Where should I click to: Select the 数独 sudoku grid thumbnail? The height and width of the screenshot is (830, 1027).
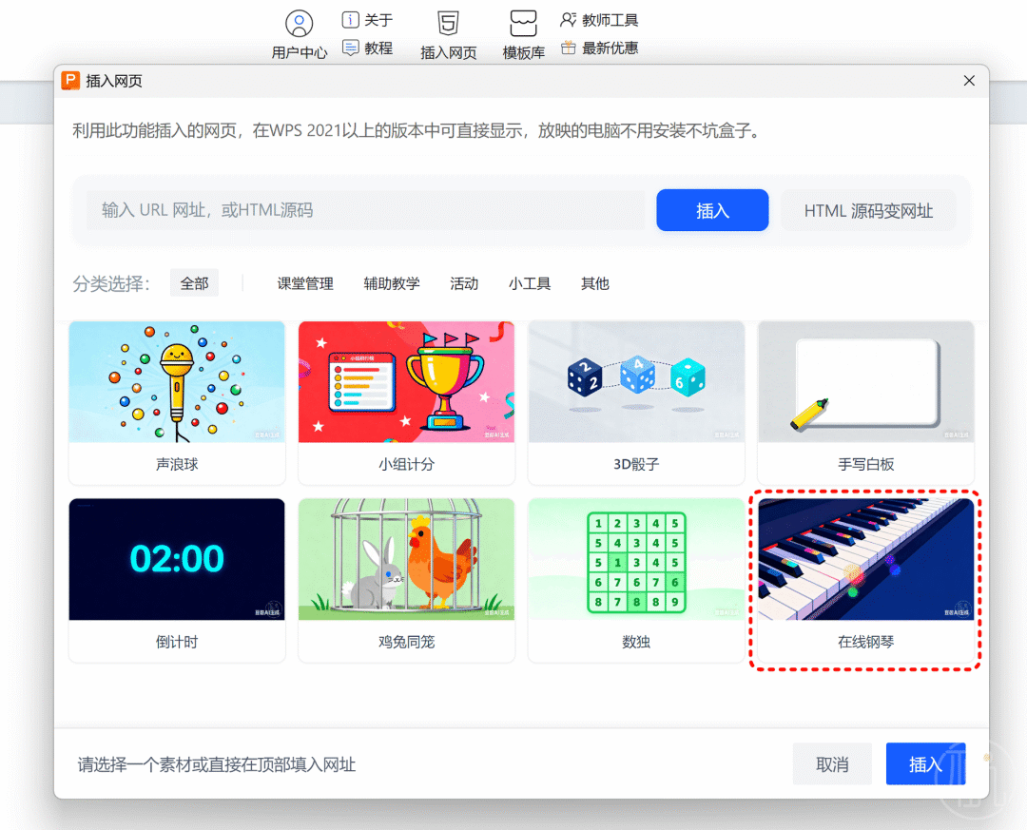coord(636,559)
